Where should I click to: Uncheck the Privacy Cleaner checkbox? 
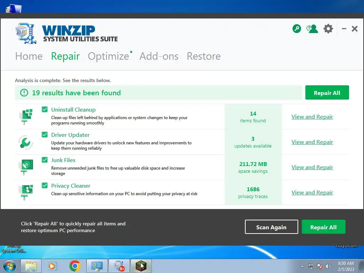(44, 185)
